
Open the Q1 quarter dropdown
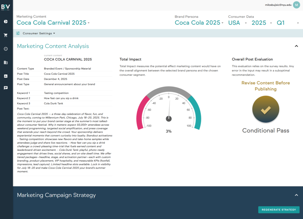point(288,23)
